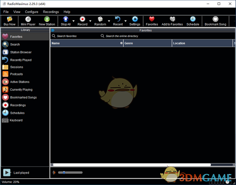Open Bookmarked Songs in the sidebar
Viewport: 236px width, 185px height.
(x=25, y=97)
